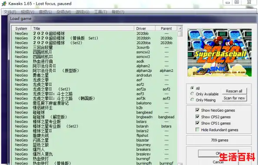Select the game row with driver 2020bba
This screenshot has height=165, width=258.
95,43
